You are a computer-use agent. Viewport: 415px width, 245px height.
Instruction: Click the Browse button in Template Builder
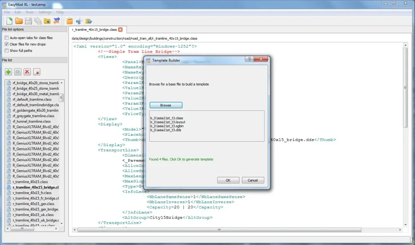pyautogui.click(x=166, y=105)
